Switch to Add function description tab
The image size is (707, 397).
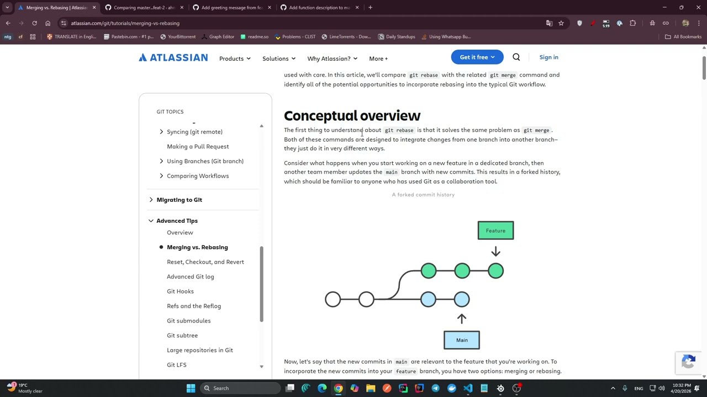(x=319, y=8)
